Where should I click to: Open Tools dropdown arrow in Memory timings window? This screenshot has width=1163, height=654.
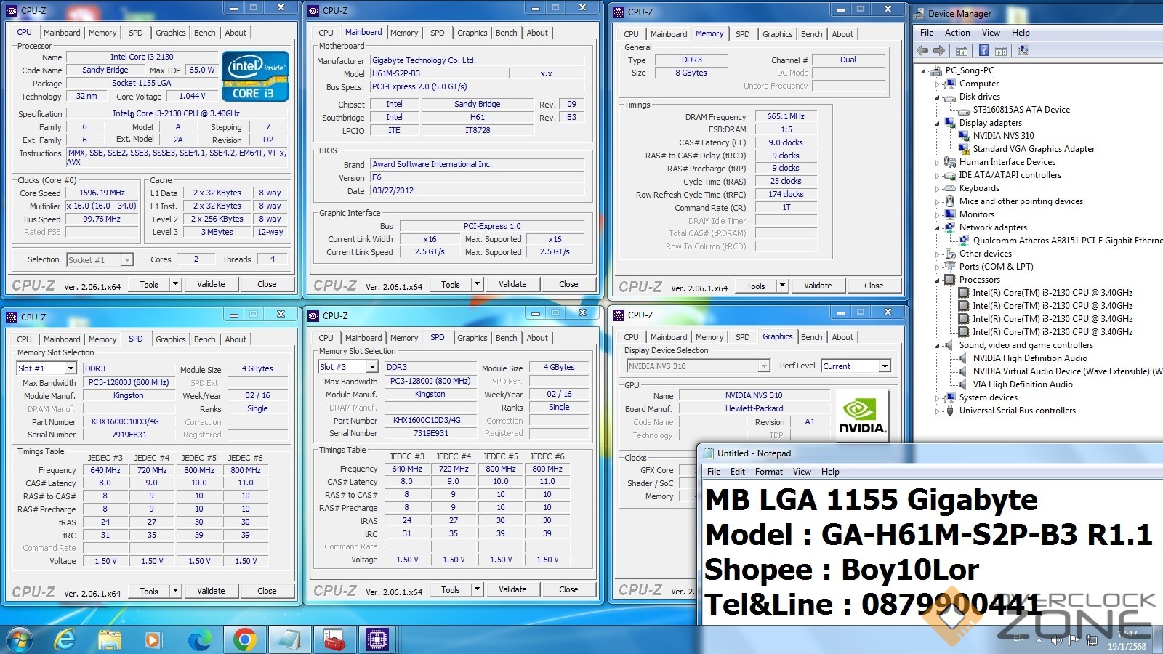(x=783, y=286)
